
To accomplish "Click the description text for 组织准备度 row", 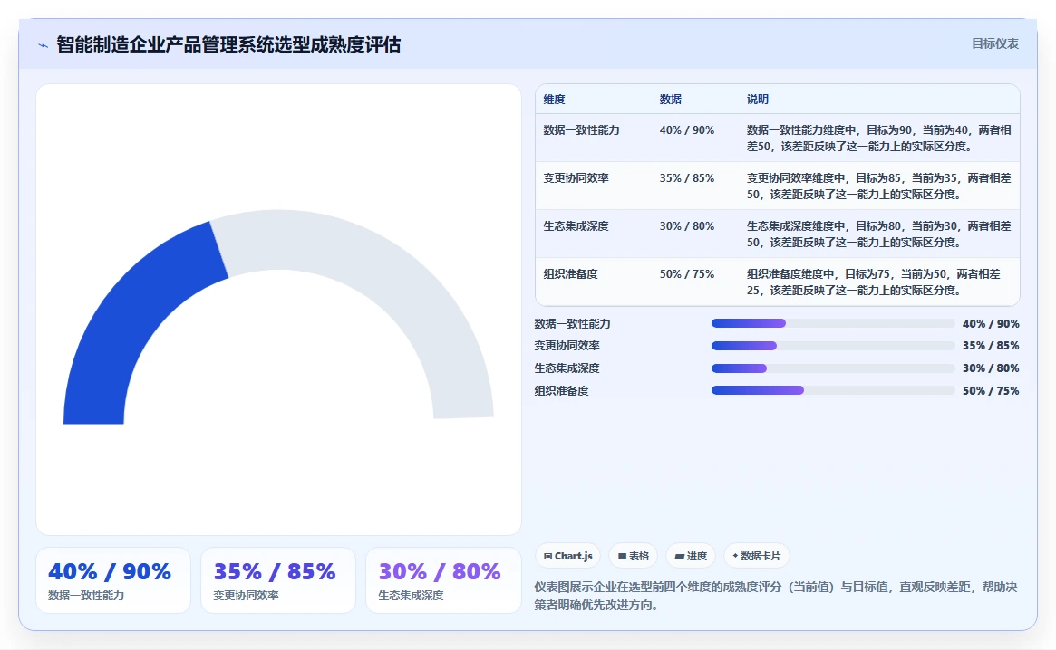I will (874, 282).
